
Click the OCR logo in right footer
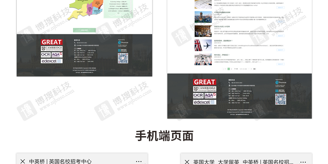[198, 95]
